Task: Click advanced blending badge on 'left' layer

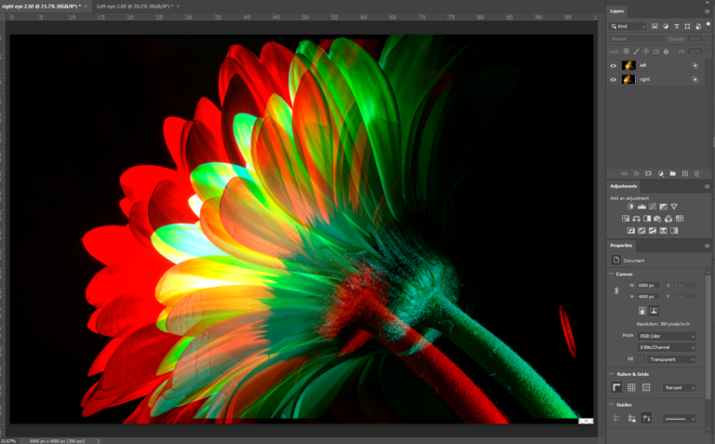Action: pyautogui.click(x=695, y=66)
